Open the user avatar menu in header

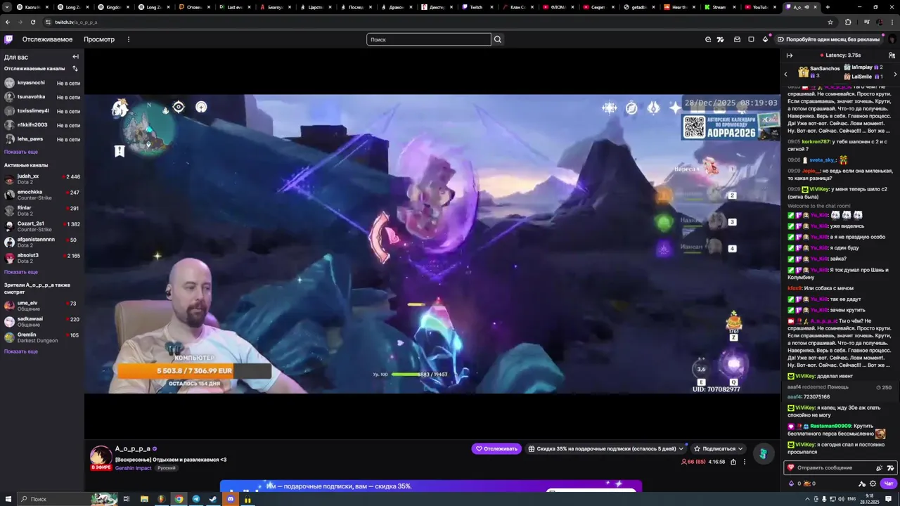[892, 39]
